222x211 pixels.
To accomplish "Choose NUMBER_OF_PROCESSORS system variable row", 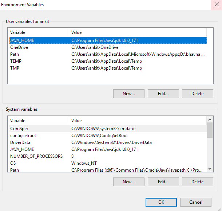I will (36, 156).
